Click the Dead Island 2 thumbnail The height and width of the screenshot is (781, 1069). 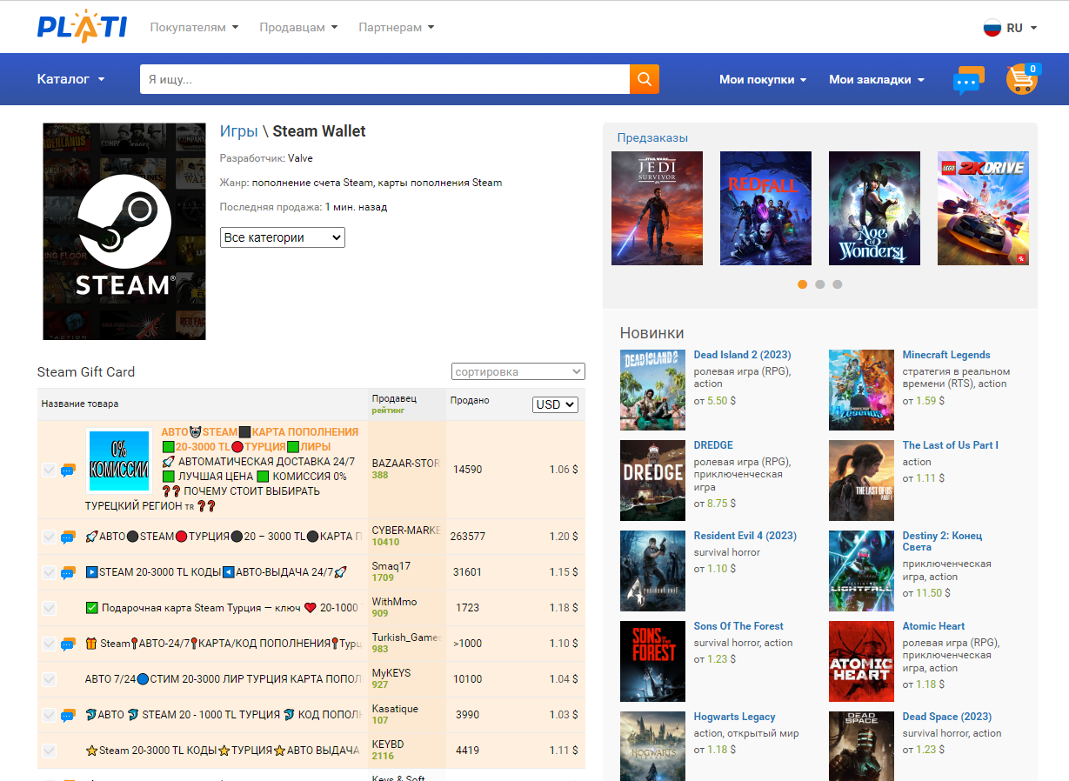[652, 390]
